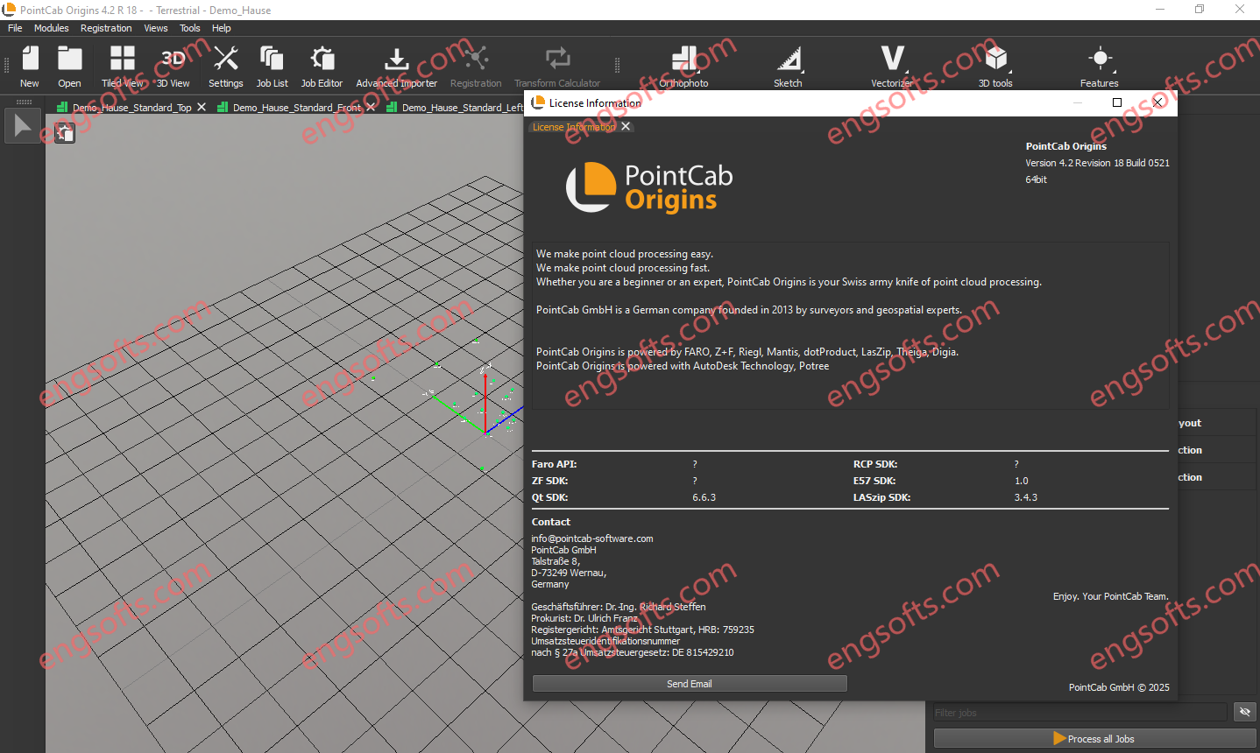Image resolution: width=1260 pixels, height=753 pixels.
Task: Close the License Information dialog window
Action: (x=1157, y=102)
